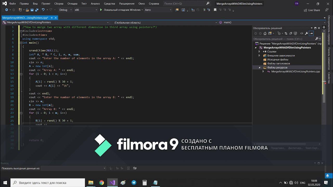Click the Windows Start button
Viewport: 333px width, 187px height.
tap(6, 183)
